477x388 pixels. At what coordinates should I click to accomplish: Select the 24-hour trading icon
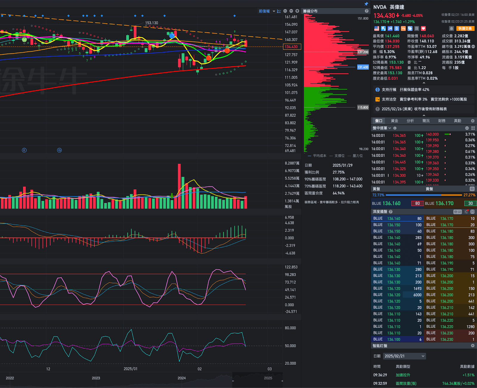(x=390, y=29)
